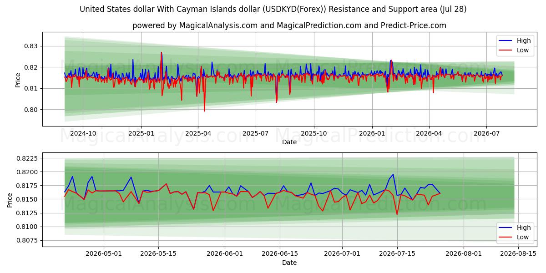Screen dimensions: 546x273
Task: Click the upper chart 'Date' axis label
Action: click(x=289, y=142)
